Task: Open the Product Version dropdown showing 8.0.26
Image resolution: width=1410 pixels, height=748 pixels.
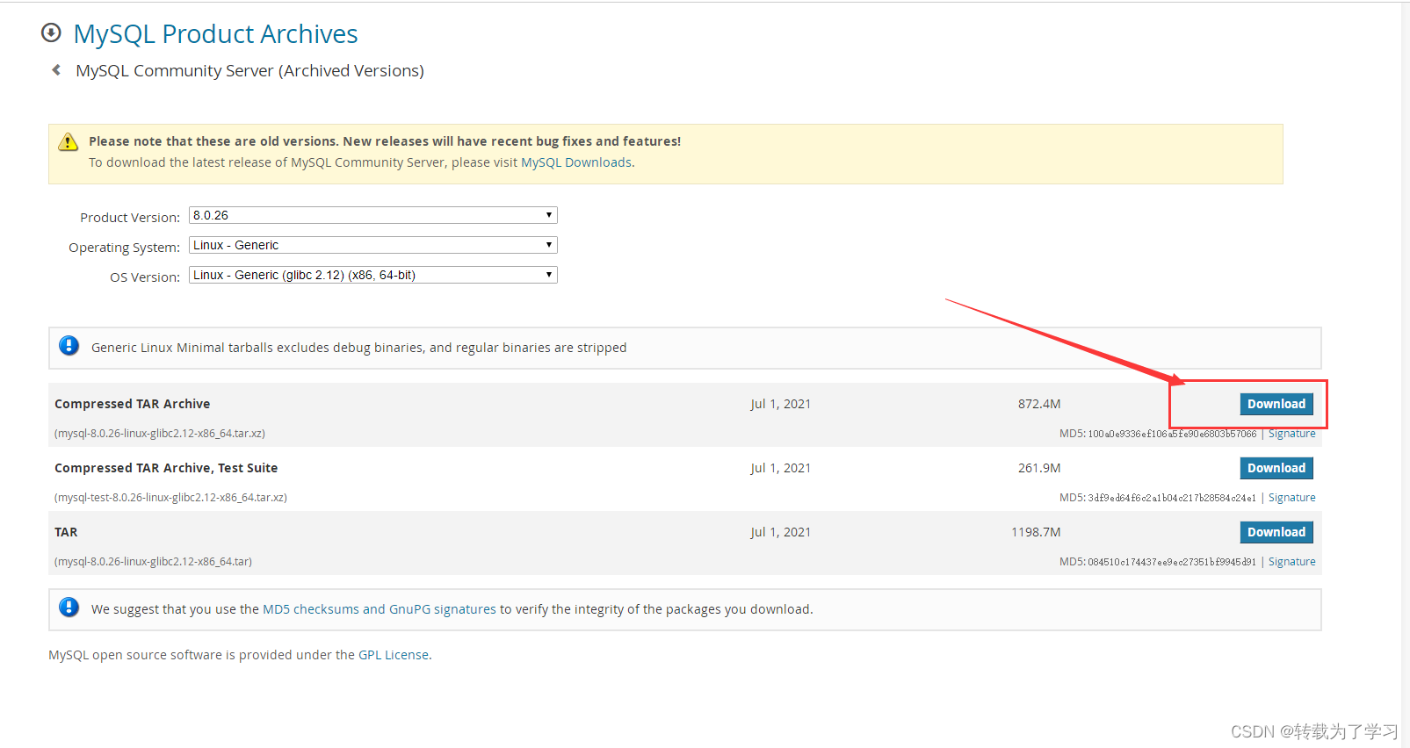Action: tap(373, 215)
